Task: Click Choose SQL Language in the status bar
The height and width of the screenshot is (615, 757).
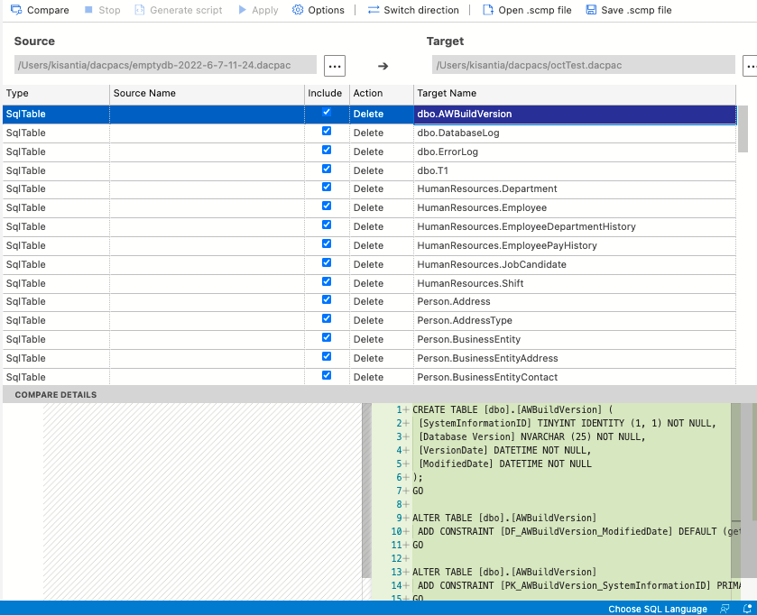Action: pos(656,609)
